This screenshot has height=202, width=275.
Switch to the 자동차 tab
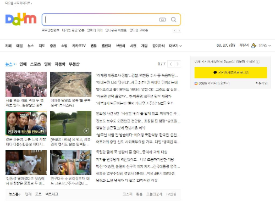click(60, 64)
